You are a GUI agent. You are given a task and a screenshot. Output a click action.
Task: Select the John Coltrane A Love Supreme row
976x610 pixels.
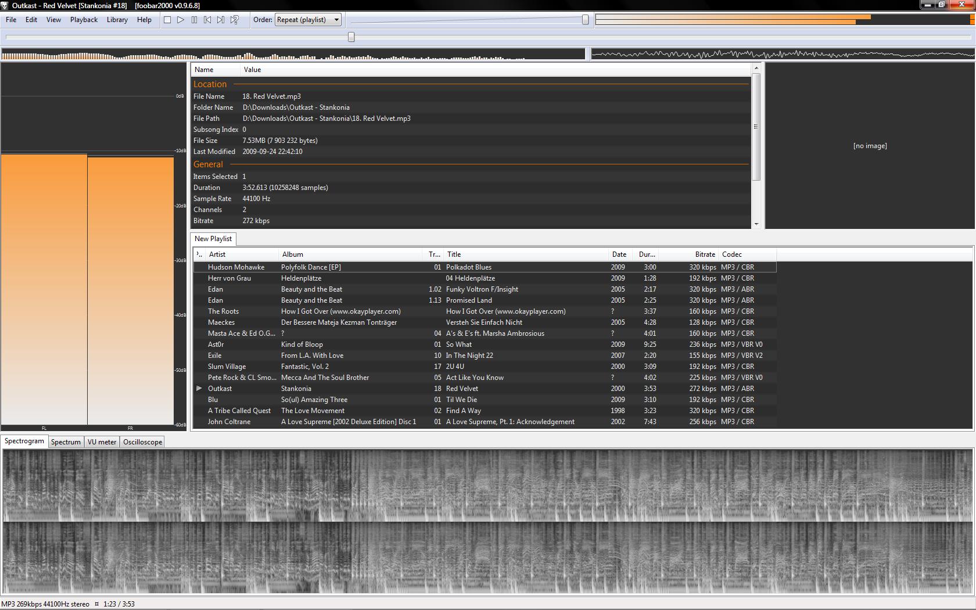click(485, 422)
